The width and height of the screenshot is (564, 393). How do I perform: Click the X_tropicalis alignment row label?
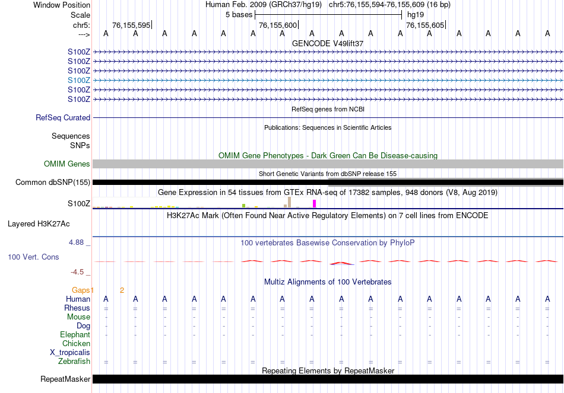click(70, 353)
